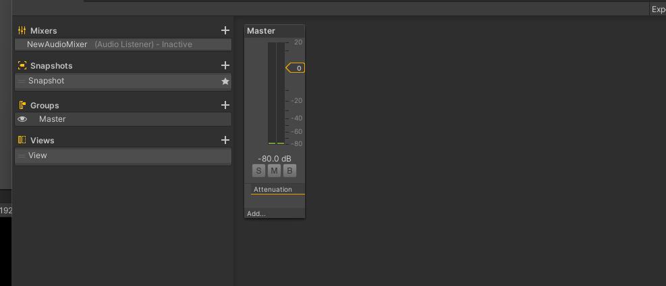Click the partially visible Exposed Parameters button
Viewport: 666px width, 286px height.
(658, 9)
